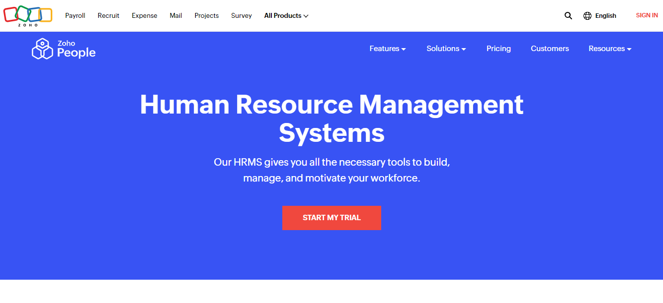Click the Human Resource Management Systems heading
663x303 pixels.
[331, 119]
